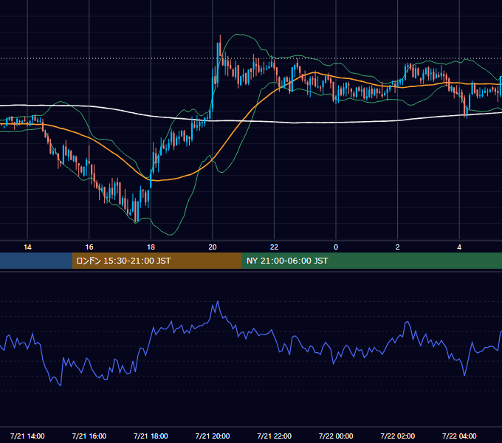Click the 7/21 20:00 label on indicator axis
This screenshot has height=443, width=502.
[213, 436]
